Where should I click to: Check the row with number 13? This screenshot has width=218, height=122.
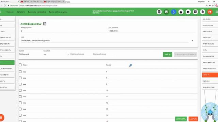[x=20, y=109]
